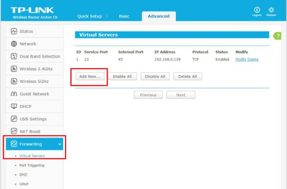Click the NAT Boost icon
This screenshot has width=287, height=189.
click(x=14, y=132)
